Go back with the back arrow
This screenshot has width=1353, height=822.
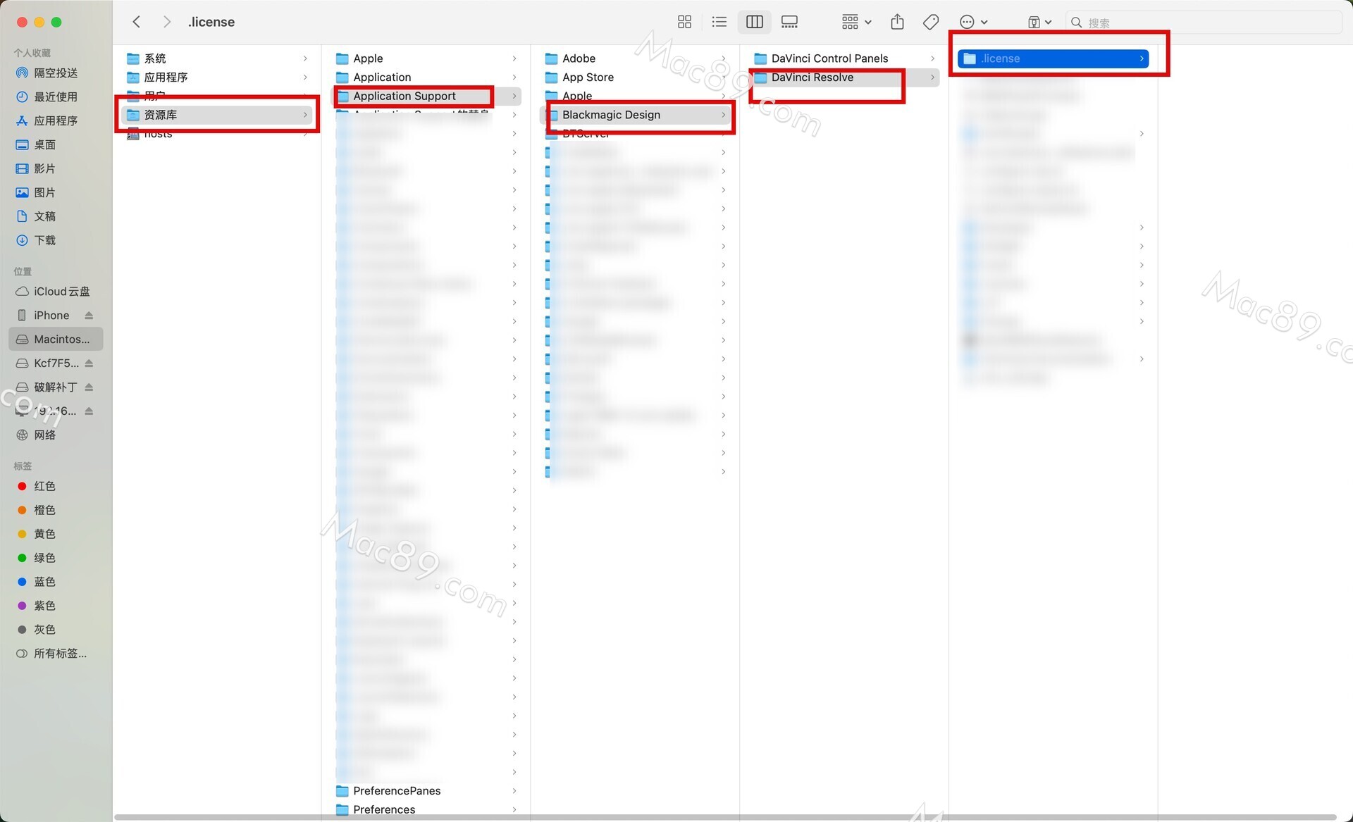(137, 22)
